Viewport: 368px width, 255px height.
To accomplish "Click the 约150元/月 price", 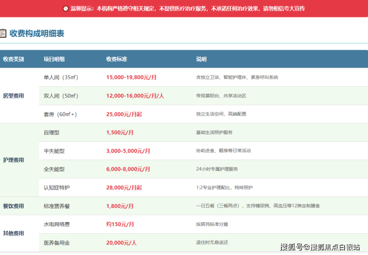I will click(120, 224).
